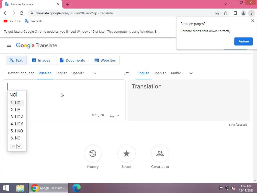Click the Google Translate logo
This screenshot has width=257, height=193.
pyautogui.click(x=37, y=45)
